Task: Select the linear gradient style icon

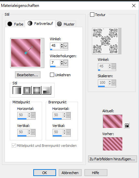Action: (x=17, y=90)
